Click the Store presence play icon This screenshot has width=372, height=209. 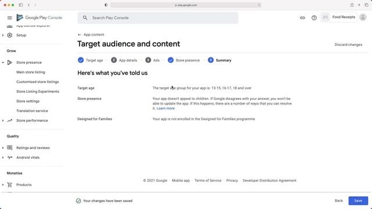tap(9, 63)
